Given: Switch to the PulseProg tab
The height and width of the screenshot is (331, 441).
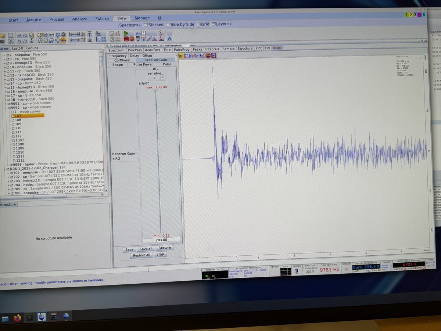Looking at the screenshot, I should 182,49.
